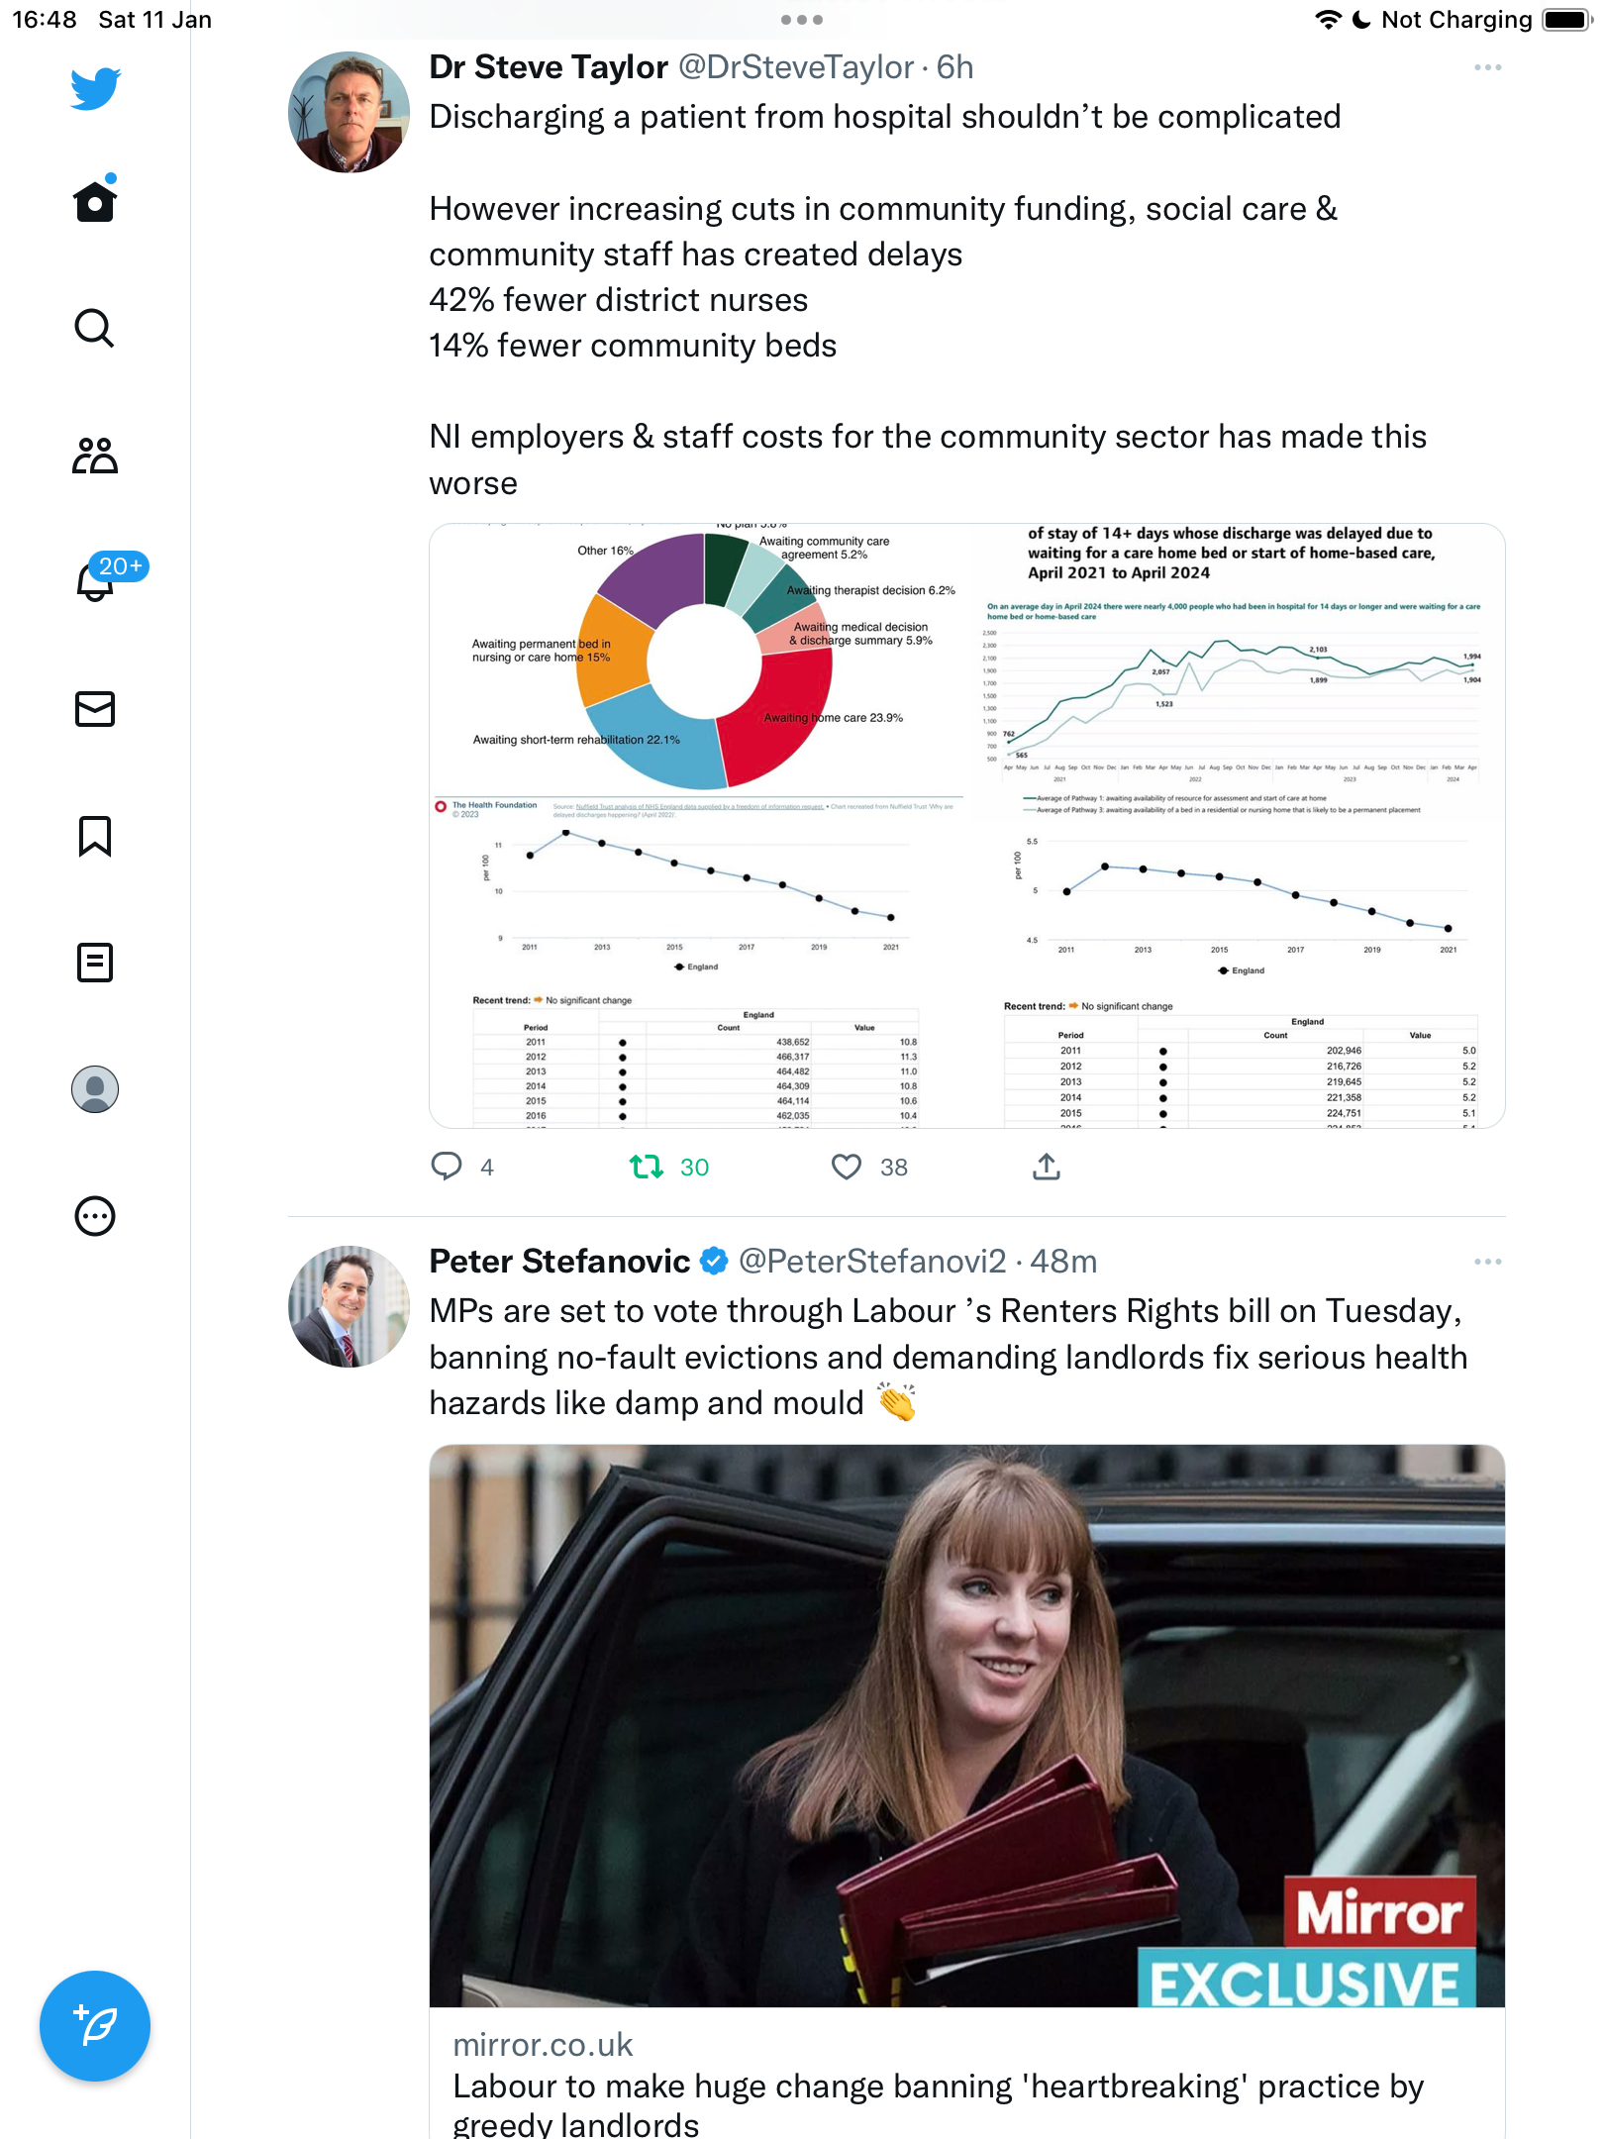Open Dr Steve Taylor's profile picture
Image resolution: width=1604 pixels, height=2139 pixels.
(349, 112)
